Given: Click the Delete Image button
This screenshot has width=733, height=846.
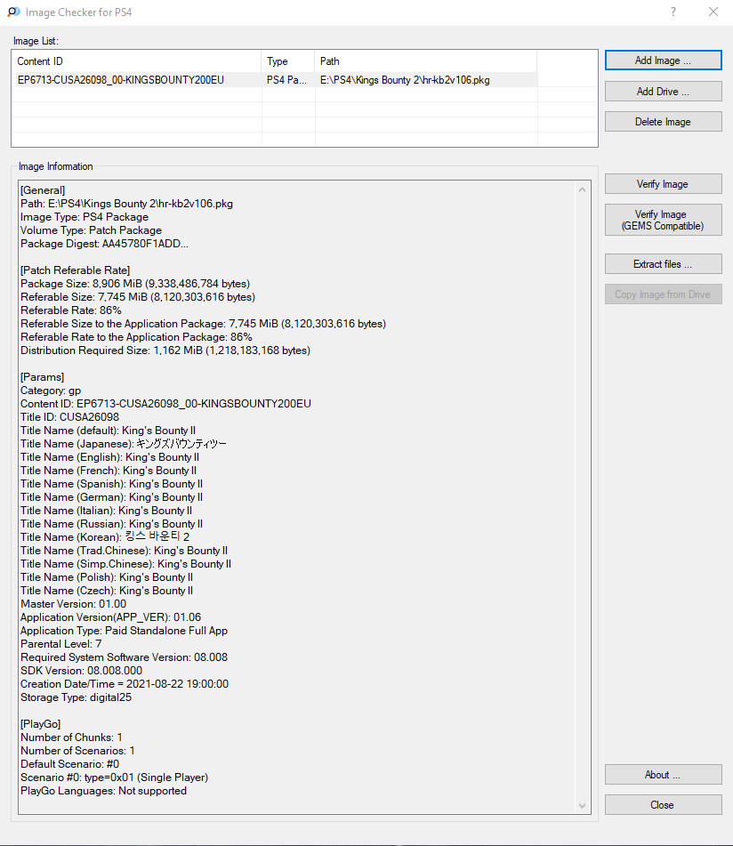Looking at the screenshot, I should tap(663, 121).
